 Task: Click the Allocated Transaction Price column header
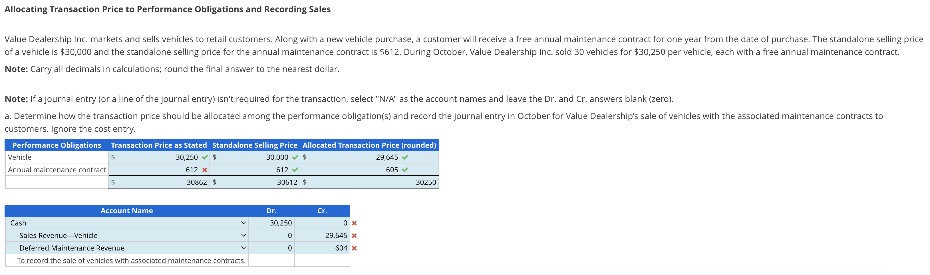pos(369,145)
